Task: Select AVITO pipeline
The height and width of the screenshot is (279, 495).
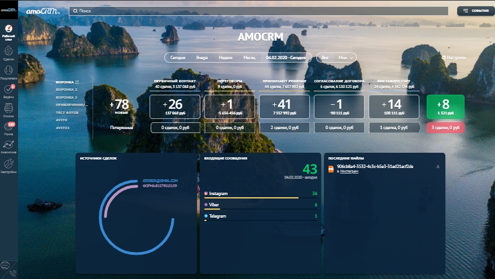Action: click(x=62, y=120)
